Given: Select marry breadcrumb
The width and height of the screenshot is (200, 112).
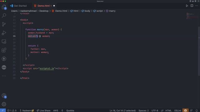Looking at the screenshot, I should [111, 11].
